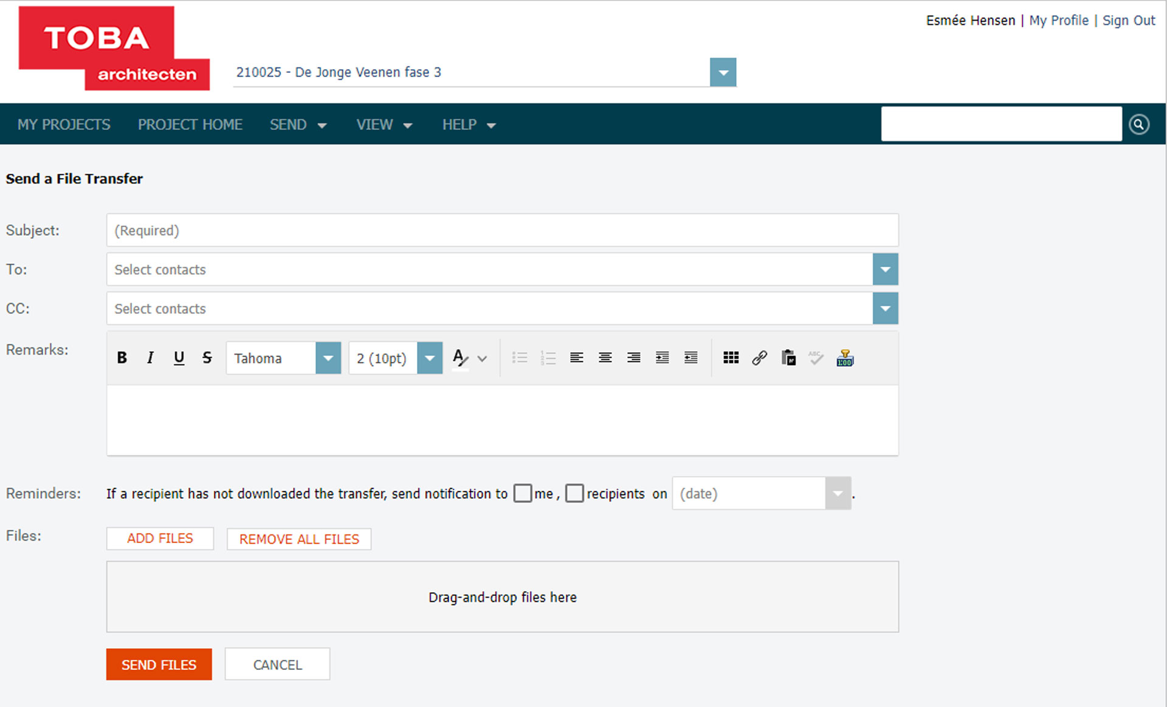1167x707 pixels.
Task: Use Paste from Word icon
Action: (x=788, y=358)
